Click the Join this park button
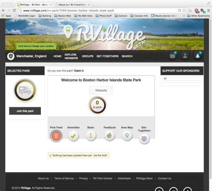The width and height of the screenshot is (212, 191). tap(25, 111)
